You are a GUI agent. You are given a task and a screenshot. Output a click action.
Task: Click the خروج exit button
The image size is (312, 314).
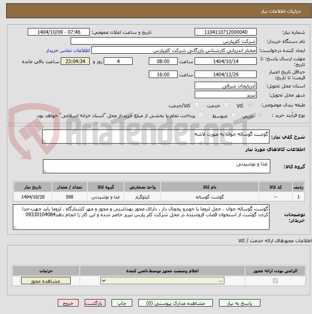pyautogui.click(x=68, y=303)
